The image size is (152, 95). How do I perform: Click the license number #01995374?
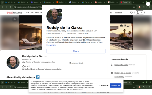point(27,60)
